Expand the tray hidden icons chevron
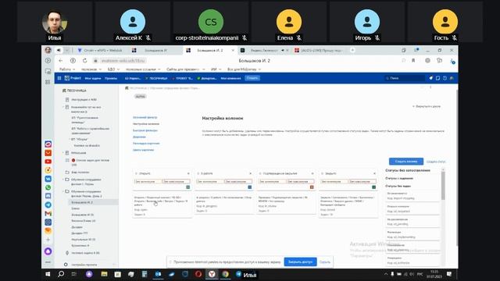 (x=386, y=274)
